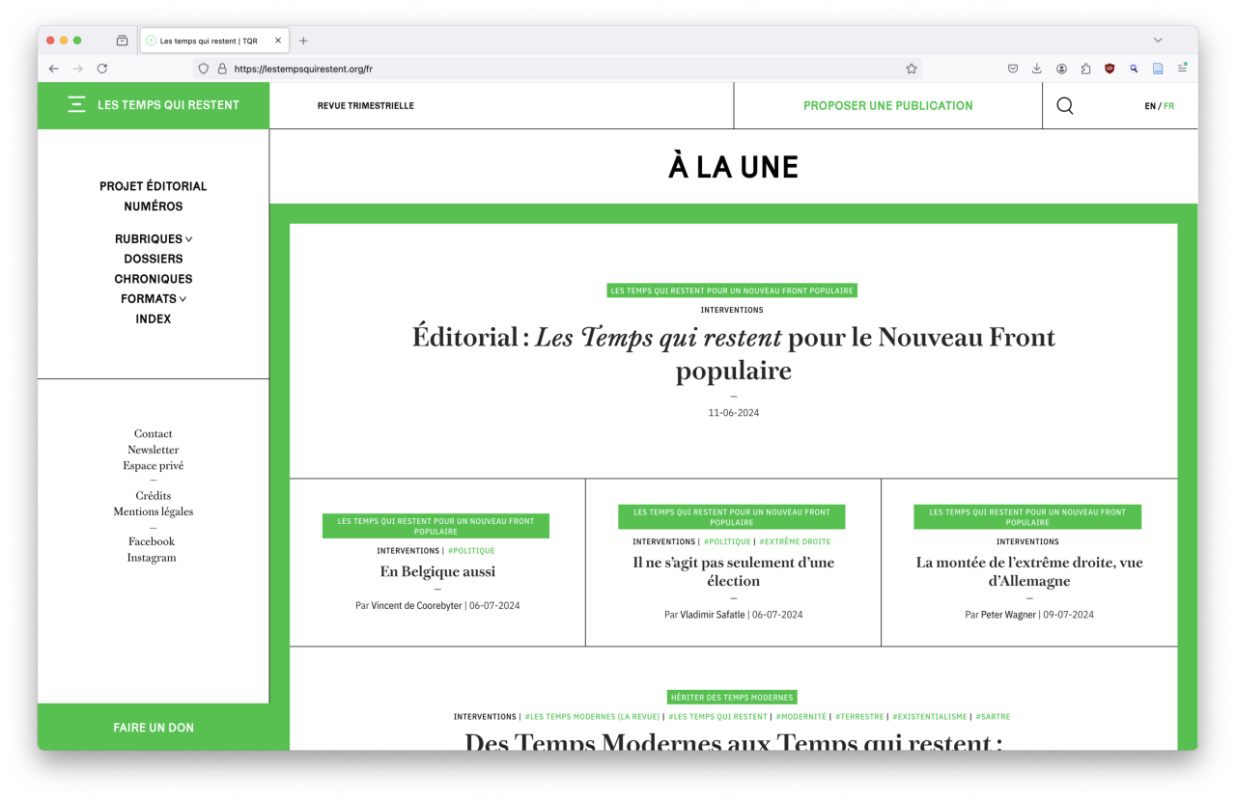Open the Firefox downloads panel
Screen dimensions: 1236x800
(1037, 69)
